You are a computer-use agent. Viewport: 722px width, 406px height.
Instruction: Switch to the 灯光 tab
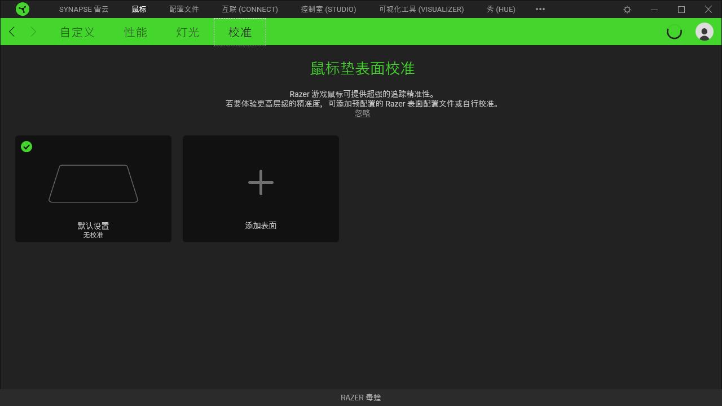[187, 32]
